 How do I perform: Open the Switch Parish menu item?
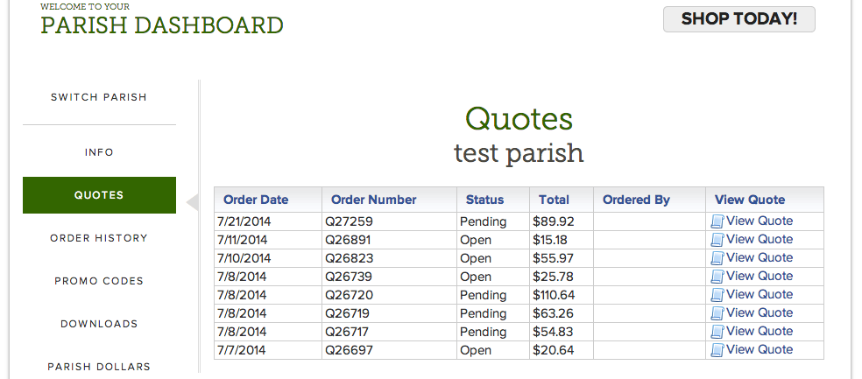click(x=99, y=97)
